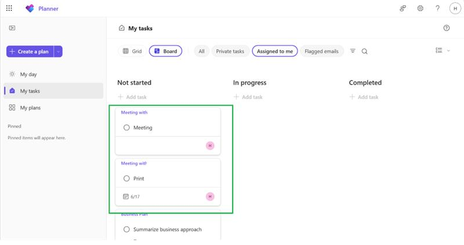Select Flagged emails filter
This screenshot has height=245, width=464.
[322, 51]
